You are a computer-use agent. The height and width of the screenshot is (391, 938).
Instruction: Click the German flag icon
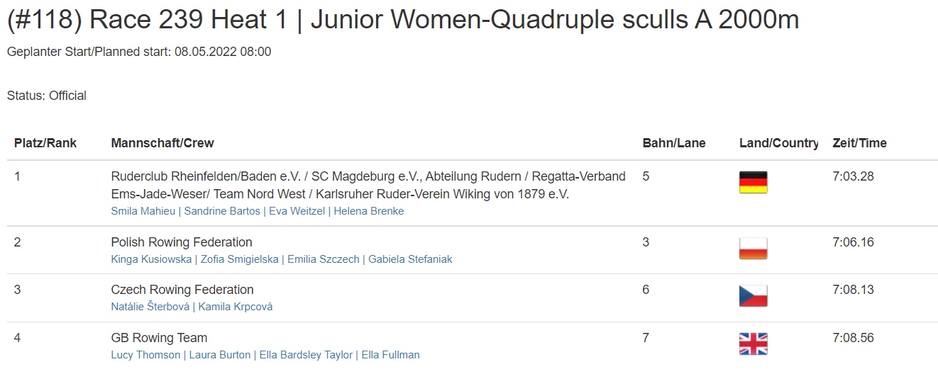pyautogui.click(x=753, y=182)
